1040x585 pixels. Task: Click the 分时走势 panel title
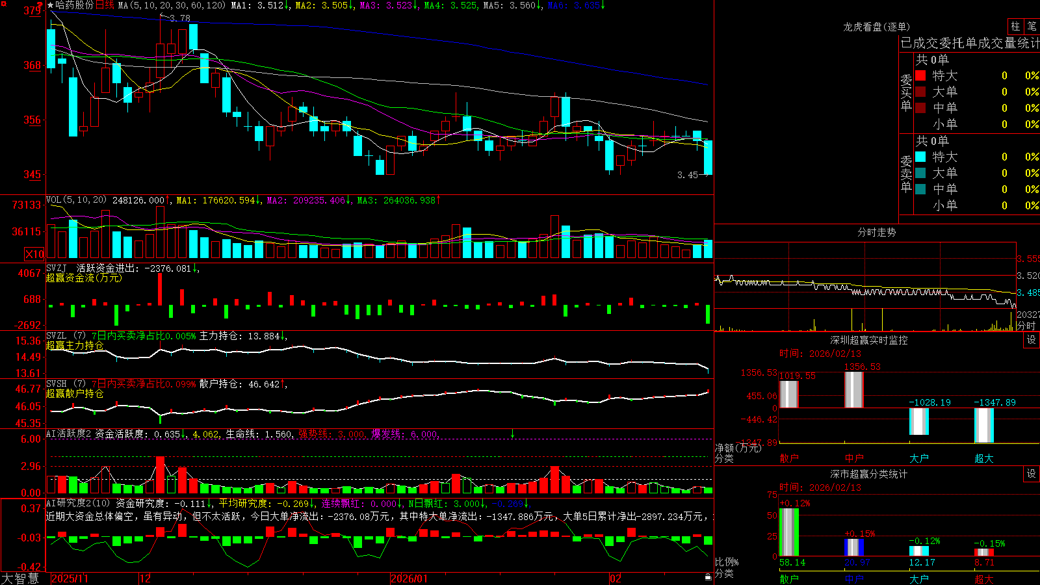click(x=876, y=232)
